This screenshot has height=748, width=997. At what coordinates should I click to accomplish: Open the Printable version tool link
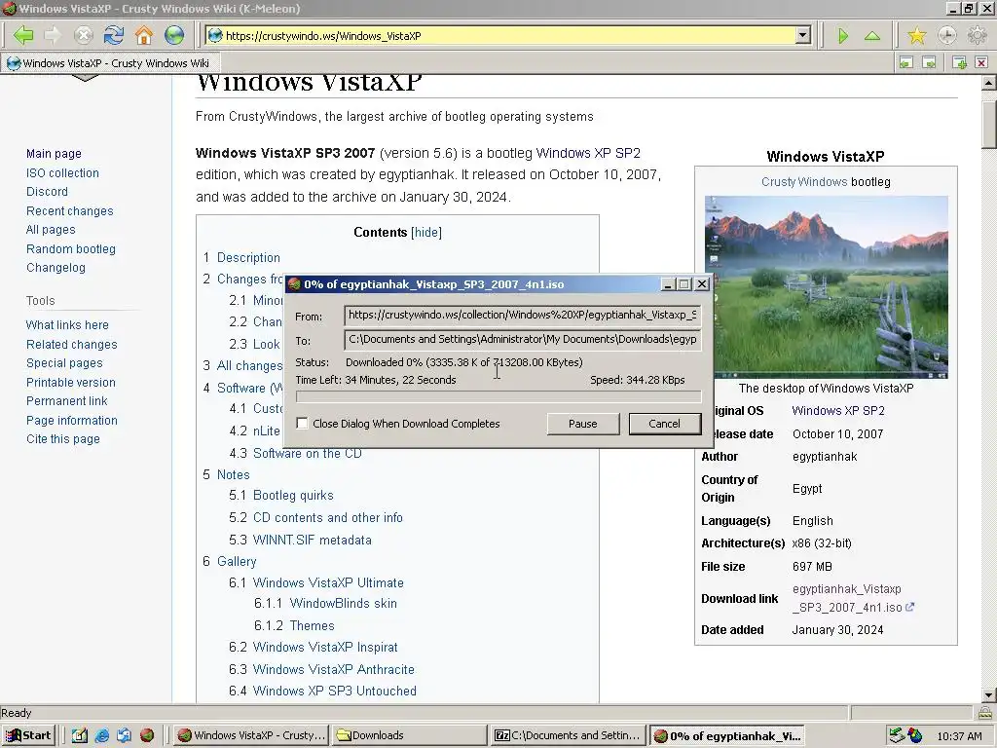click(70, 382)
